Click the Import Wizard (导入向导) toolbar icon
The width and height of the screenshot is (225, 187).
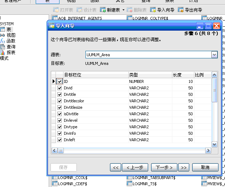tap(153, 10)
